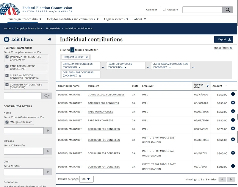This screenshot has width=238, height=187.
Task: Focus the site search text field
Action: pos(203,10)
